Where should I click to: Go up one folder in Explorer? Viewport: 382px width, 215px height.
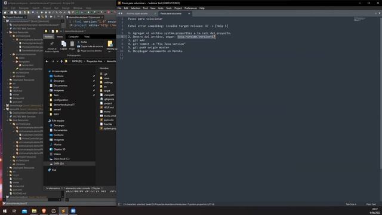[x=61, y=62]
